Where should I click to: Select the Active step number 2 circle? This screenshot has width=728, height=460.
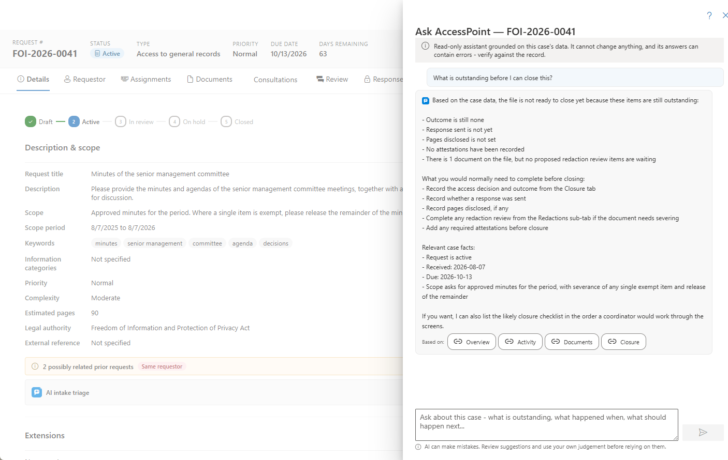74,122
